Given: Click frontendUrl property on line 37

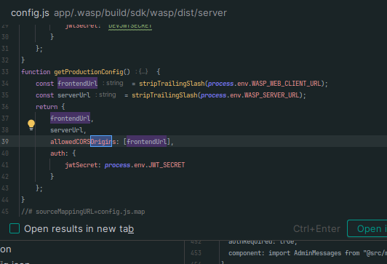Looking at the screenshot, I should 71,119.
